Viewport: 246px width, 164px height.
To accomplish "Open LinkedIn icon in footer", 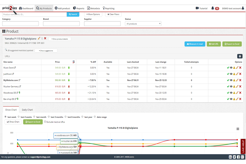I will pyautogui.click(x=230, y=157).
